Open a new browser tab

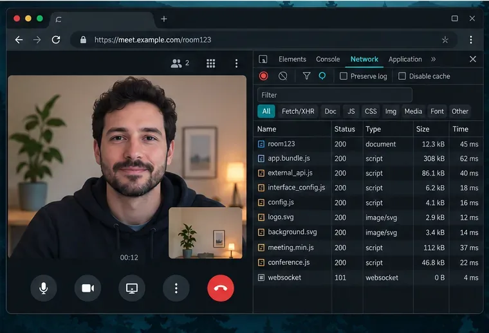click(x=164, y=19)
